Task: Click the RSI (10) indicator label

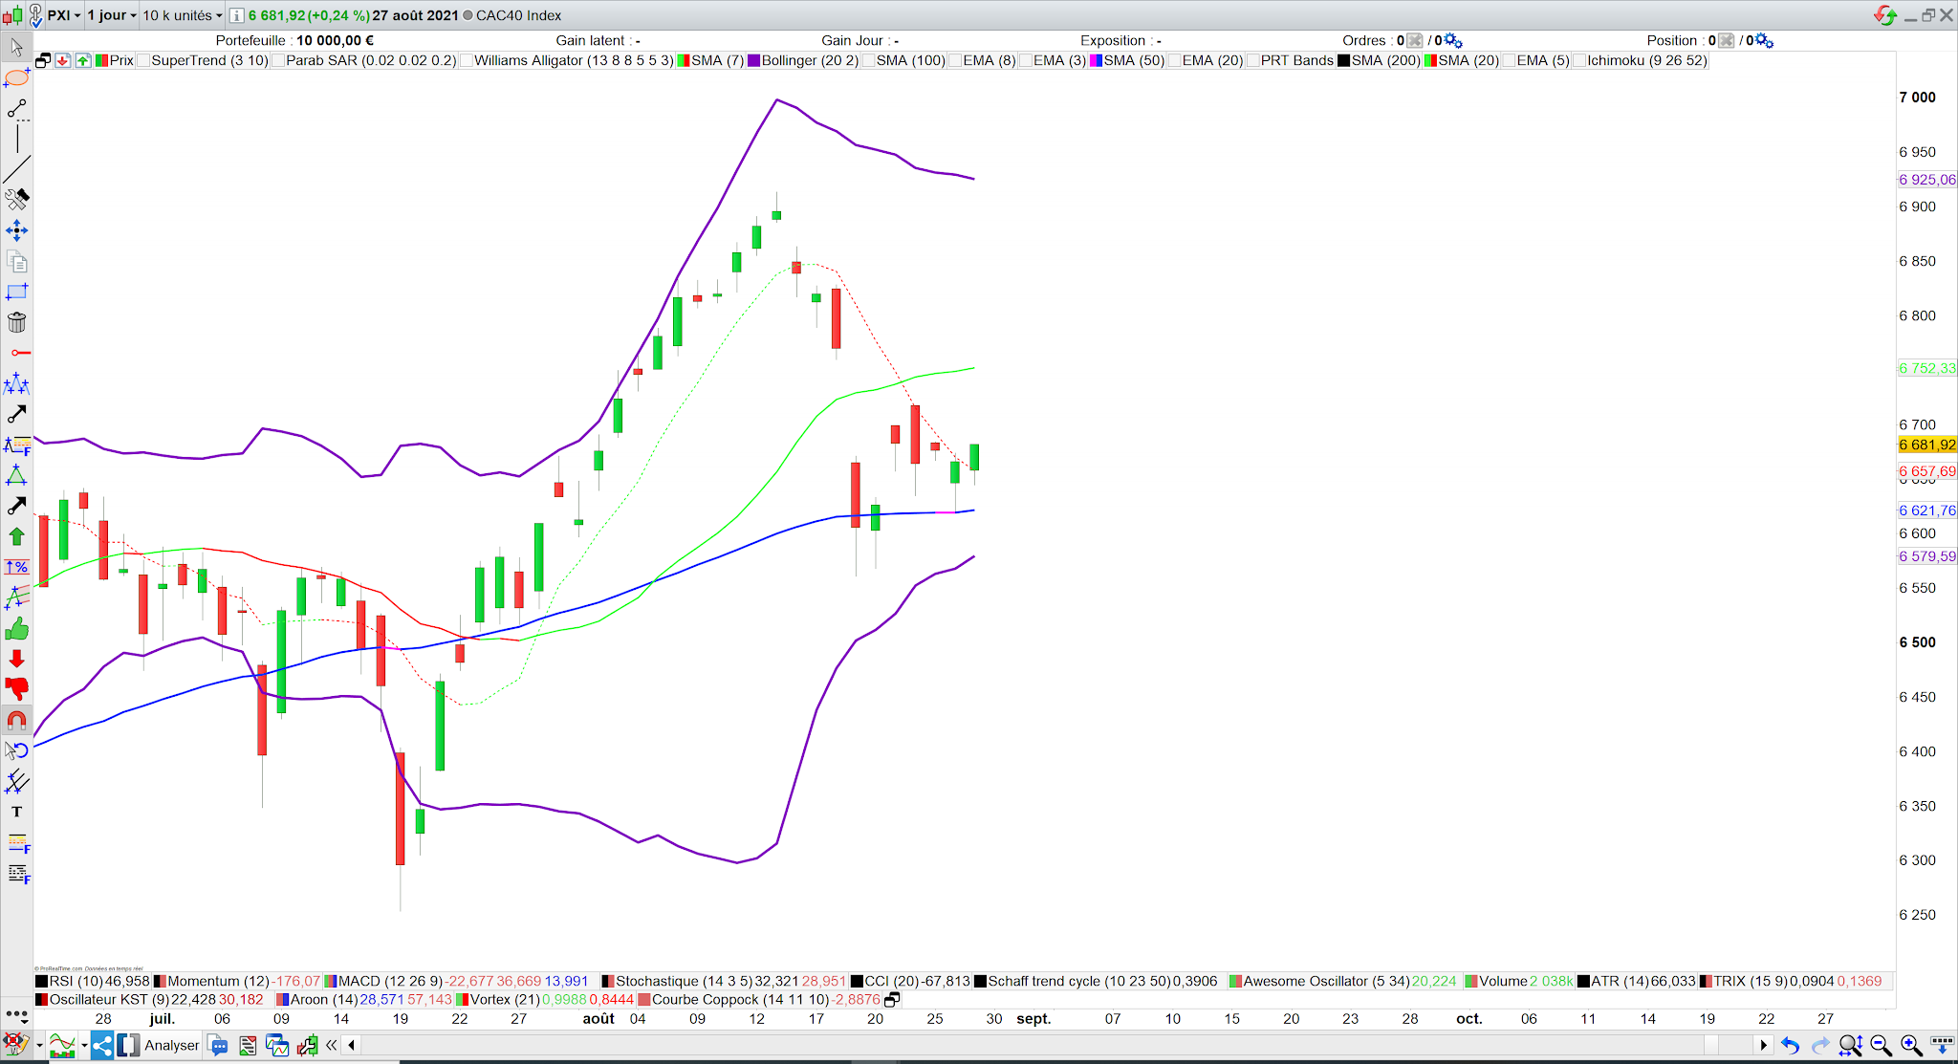Action: 76,981
